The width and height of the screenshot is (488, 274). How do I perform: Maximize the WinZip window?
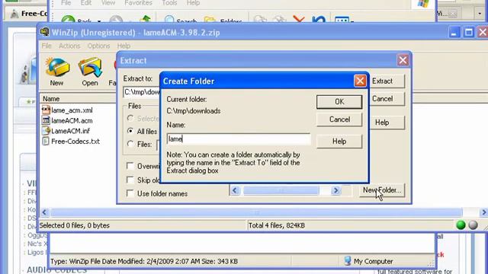469,32
